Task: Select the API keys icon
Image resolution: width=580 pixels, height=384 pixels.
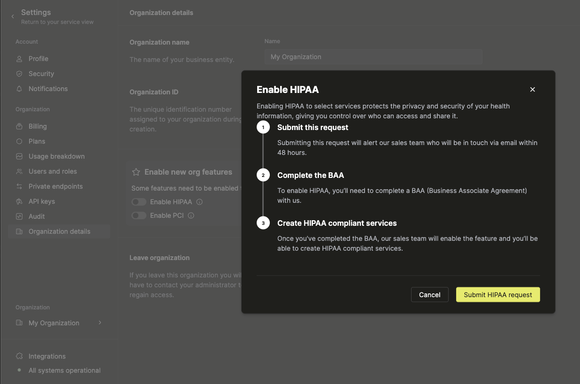Action: (19, 201)
